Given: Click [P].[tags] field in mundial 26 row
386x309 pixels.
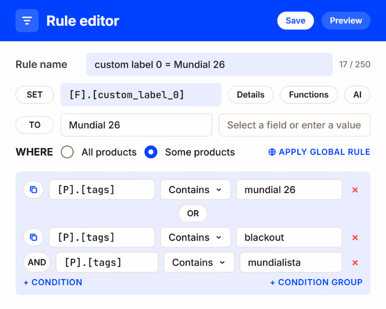Looking at the screenshot, I should click(102, 190).
